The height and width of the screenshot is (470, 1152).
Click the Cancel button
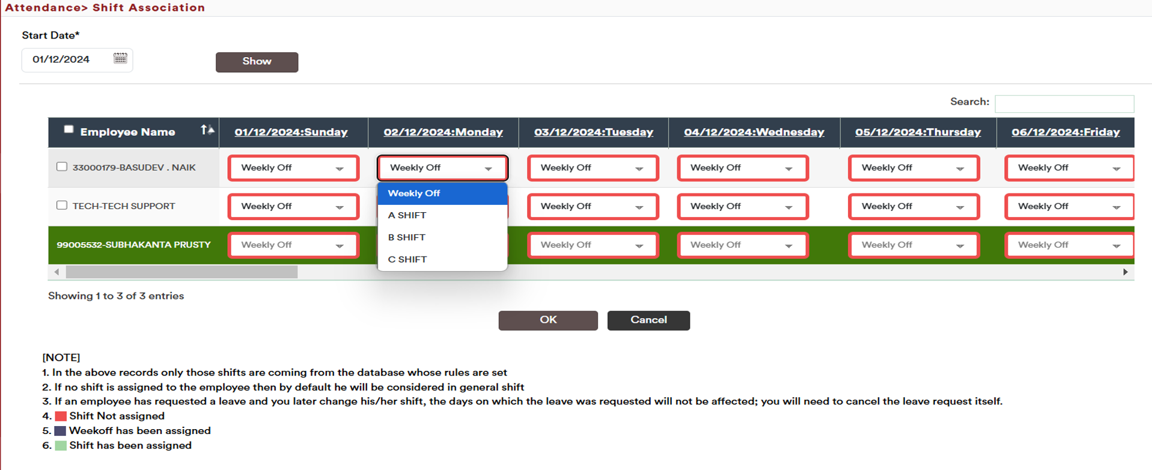648,320
